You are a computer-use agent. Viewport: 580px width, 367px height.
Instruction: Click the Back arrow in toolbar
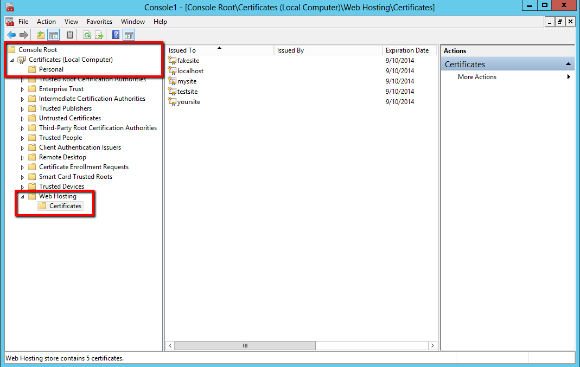(11, 35)
